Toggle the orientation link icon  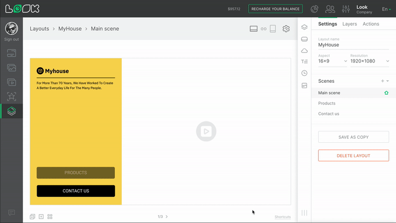click(x=263, y=29)
